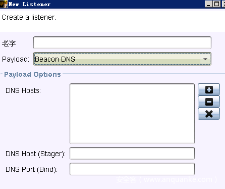Click the DNS Hosts label
This screenshot has width=225, height=189.
[23, 90]
